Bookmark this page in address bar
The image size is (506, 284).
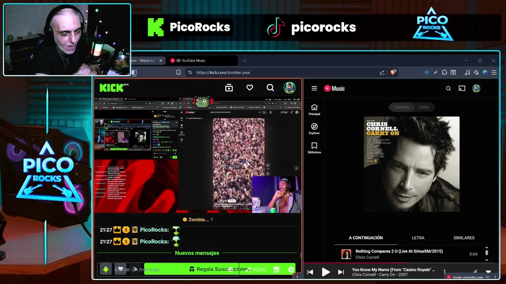178,72
